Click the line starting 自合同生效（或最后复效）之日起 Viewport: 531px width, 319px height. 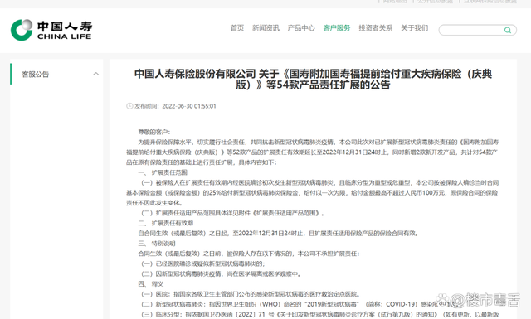point(279,234)
